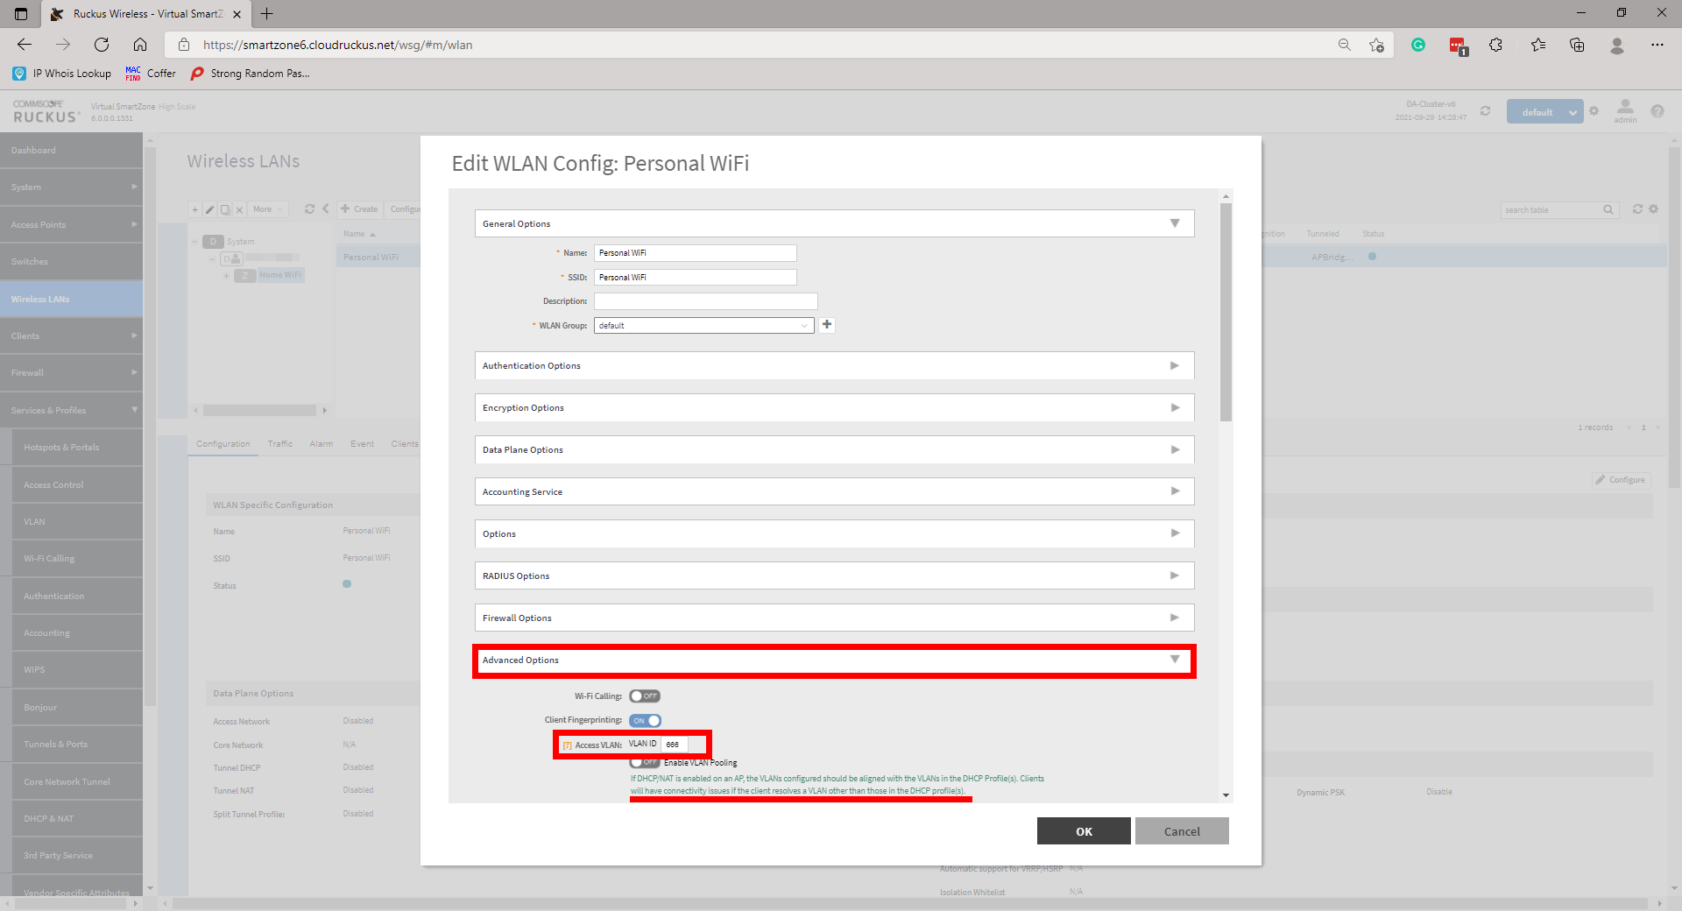Click the zoom magnifier icon in address bar
This screenshot has height=911, width=1682.
pyautogui.click(x=1344, y=45)
